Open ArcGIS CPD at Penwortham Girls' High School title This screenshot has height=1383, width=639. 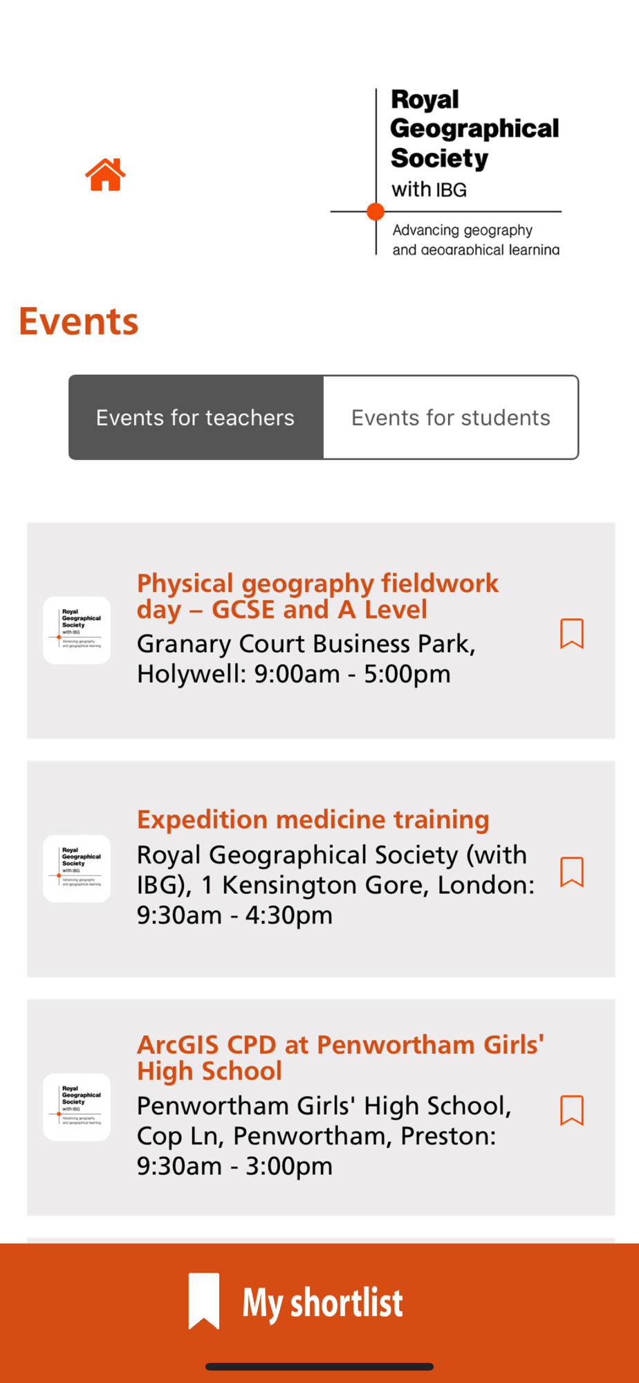tap(340, 1057)
